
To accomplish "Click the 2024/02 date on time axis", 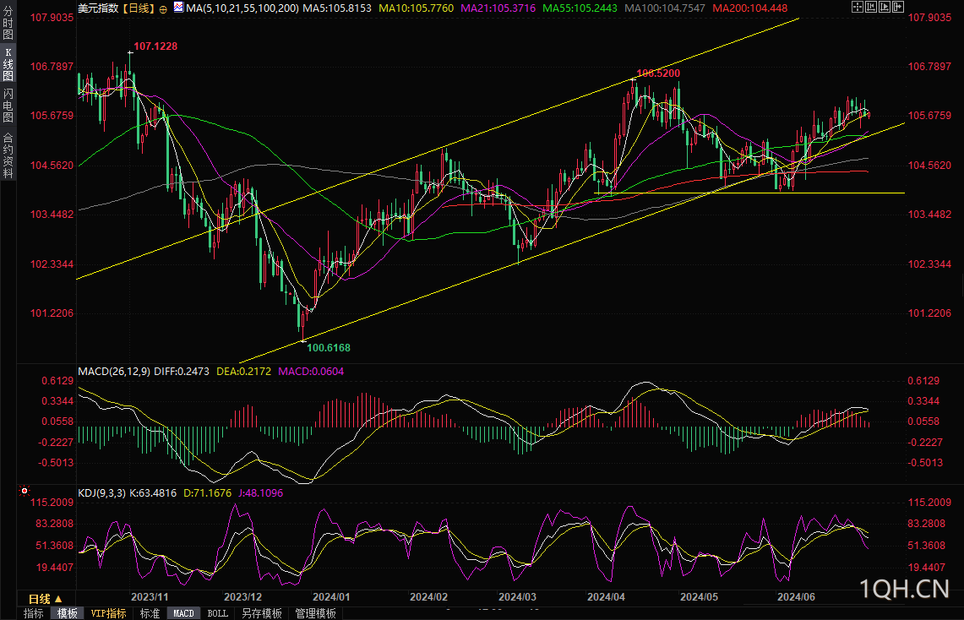I will (x=428, y=596).
